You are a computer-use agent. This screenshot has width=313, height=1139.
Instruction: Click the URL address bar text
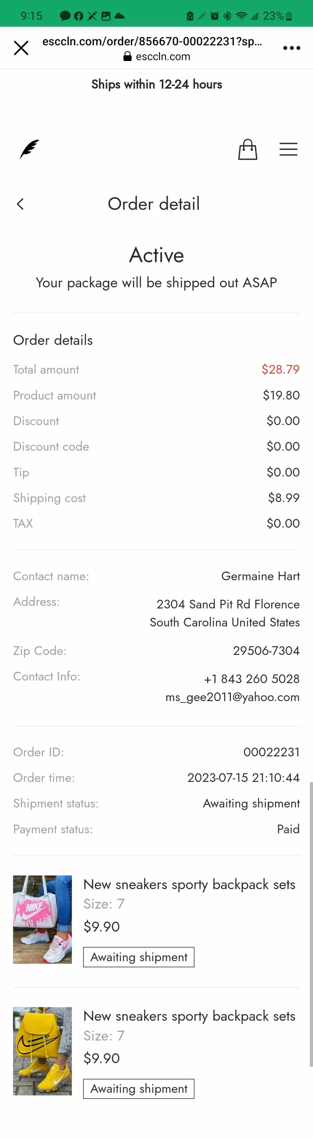(x=152, y=41)
